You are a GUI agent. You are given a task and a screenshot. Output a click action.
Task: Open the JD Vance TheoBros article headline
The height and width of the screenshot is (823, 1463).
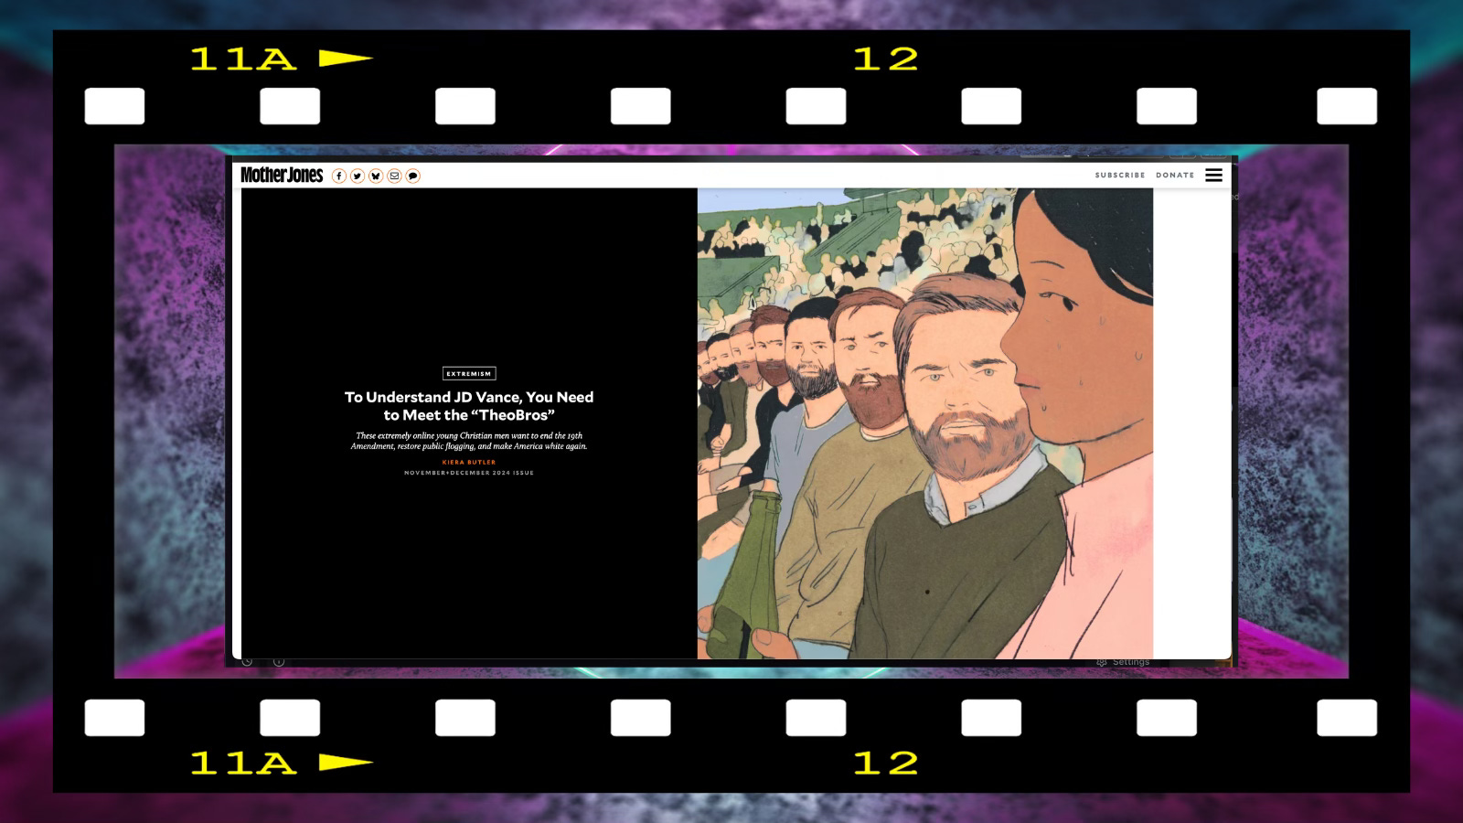tap(469, 406)
